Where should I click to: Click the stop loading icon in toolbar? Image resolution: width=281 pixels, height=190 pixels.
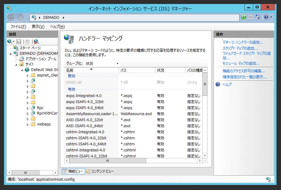251,17
